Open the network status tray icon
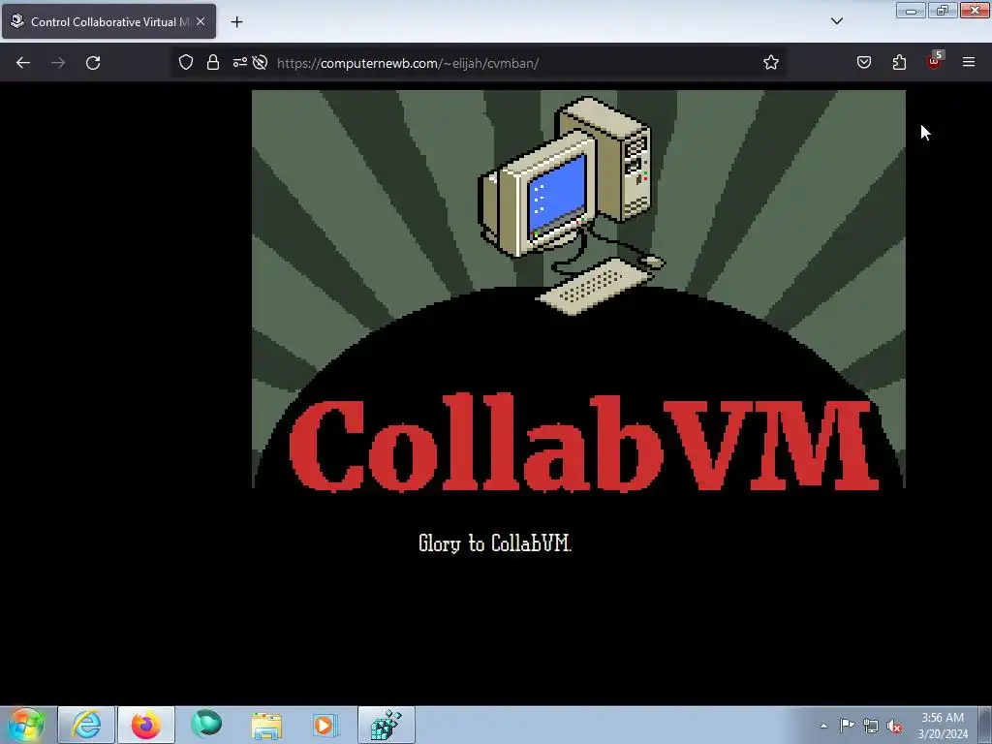 point(871,727)
